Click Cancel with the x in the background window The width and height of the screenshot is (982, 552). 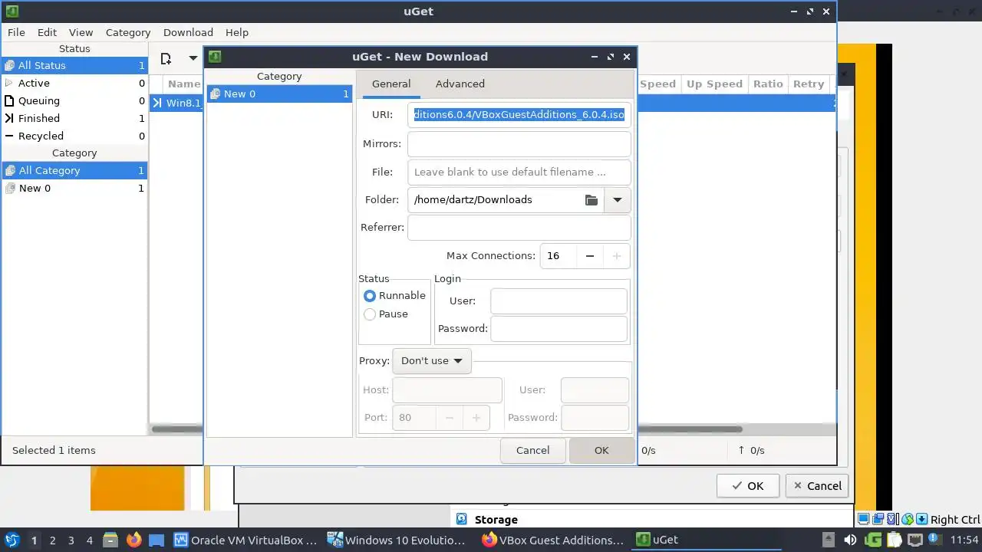pyautogui.click(x=817, y=486)
